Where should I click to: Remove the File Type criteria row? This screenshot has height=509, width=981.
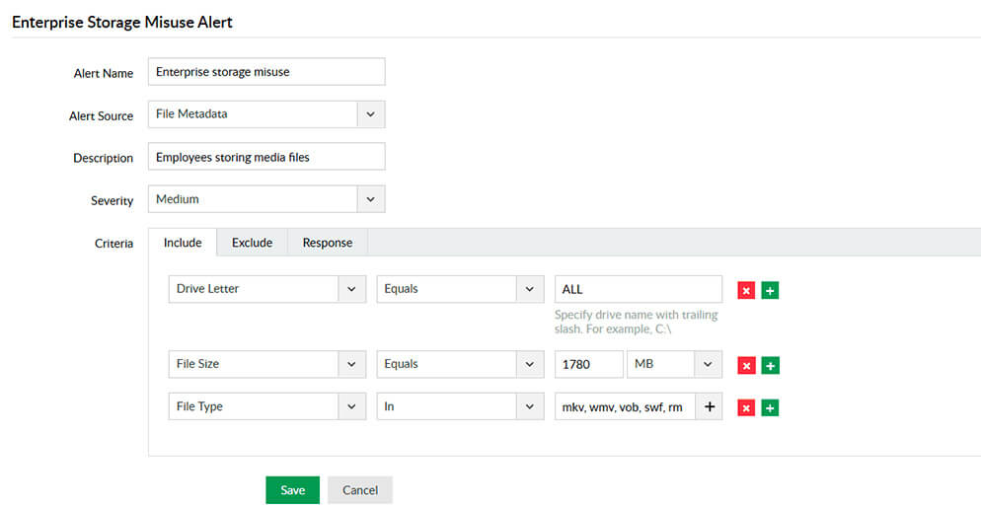coord(746,407)
